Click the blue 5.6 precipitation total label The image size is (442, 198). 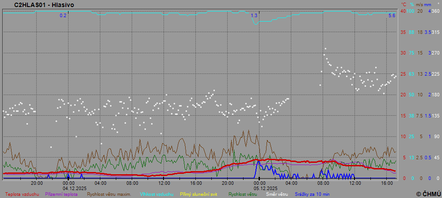pyautogui.click(x=392, y=15)
